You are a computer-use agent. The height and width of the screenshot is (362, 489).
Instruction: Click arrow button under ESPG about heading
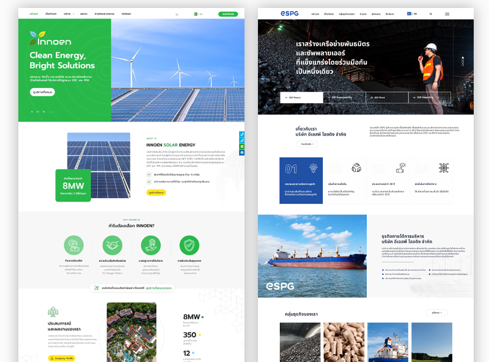307,144
